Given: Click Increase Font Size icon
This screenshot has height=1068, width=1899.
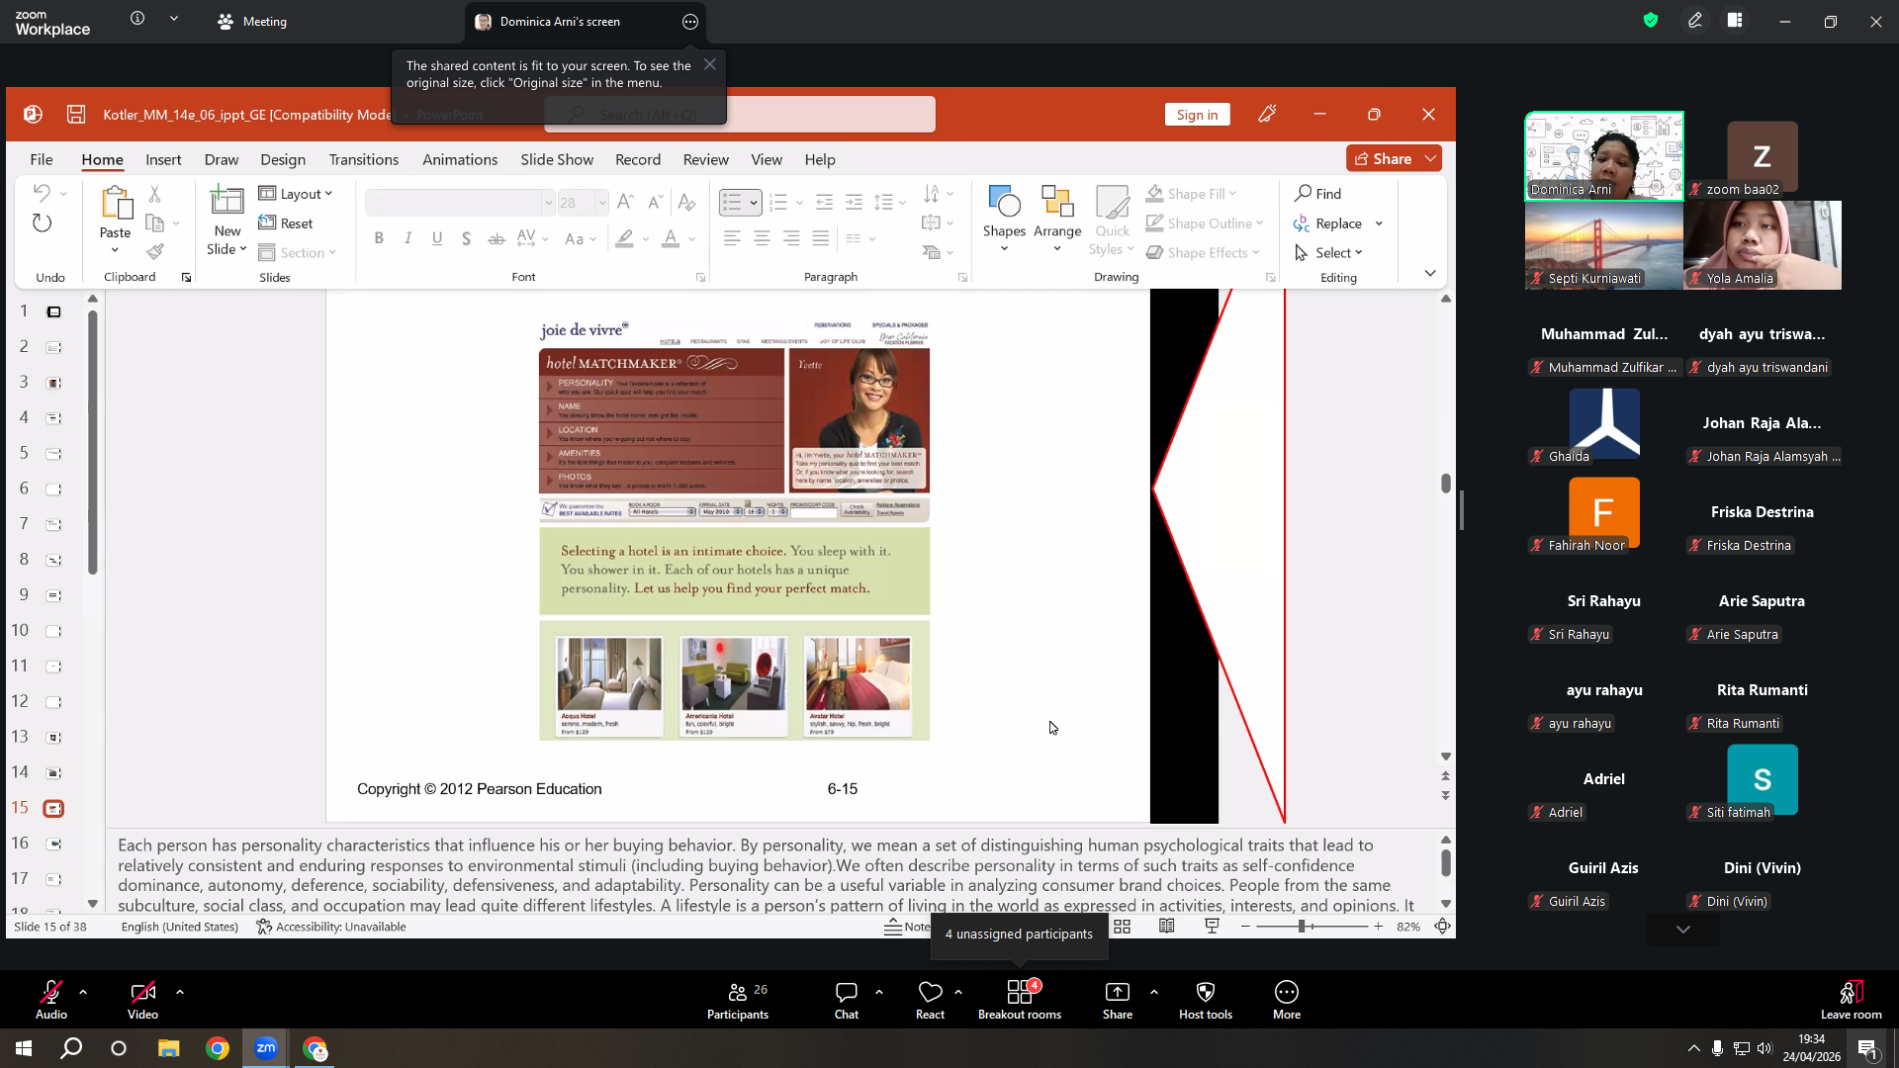Looking at the screenshot, I should tap(625, 202).
